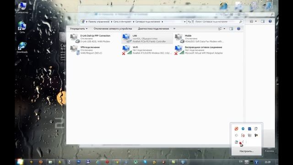Open Downloads desktop shortcut
Screen dimensions: 293x165
point(22,48)
